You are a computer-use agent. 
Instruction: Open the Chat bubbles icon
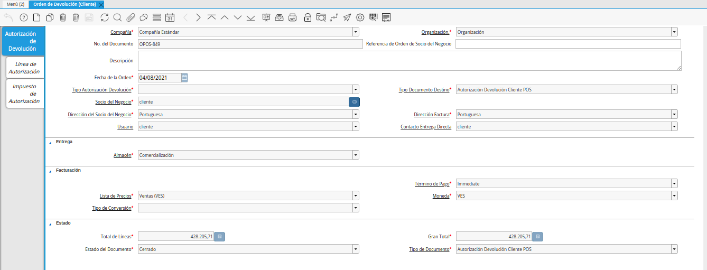[143, 17]
